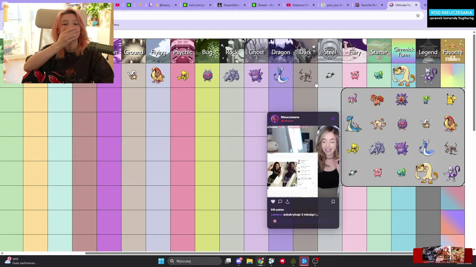Select Gigantamax Meowth under Gimmick Form column
This screenshot has width=476, height=267.
(x=403, y=75)
